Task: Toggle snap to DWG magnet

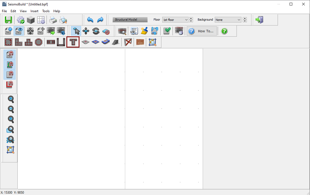Action: [10, 54]
